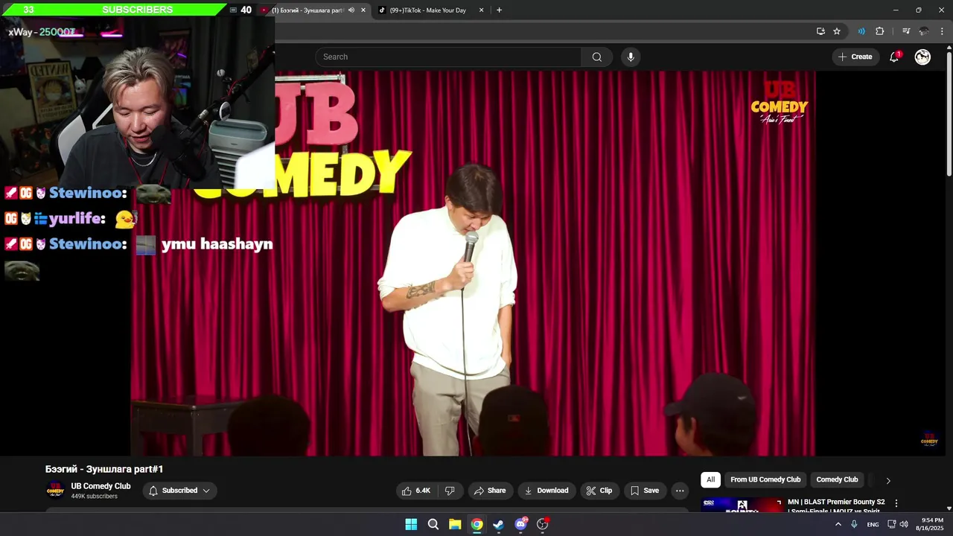Click the Create button
This screenshot has width=953, height=536.
pyautogui.click(x=855, y=57)
